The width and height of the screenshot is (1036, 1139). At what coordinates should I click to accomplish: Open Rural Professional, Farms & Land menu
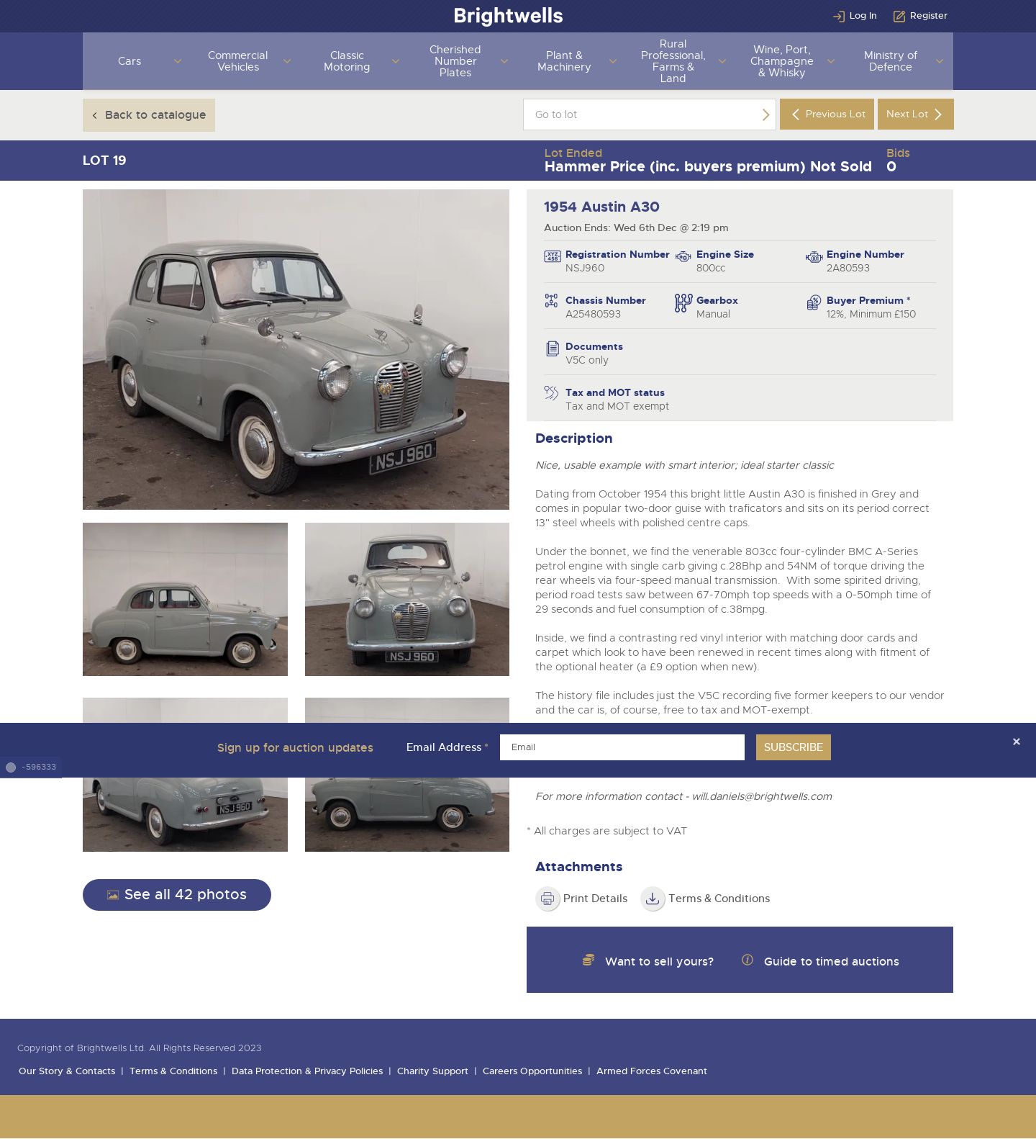pyautogui.click(x=673, y=61)
